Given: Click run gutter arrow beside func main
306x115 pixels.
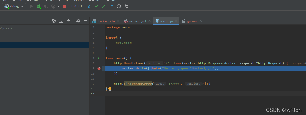Looking at the screenshot, I should click(98, 58).
